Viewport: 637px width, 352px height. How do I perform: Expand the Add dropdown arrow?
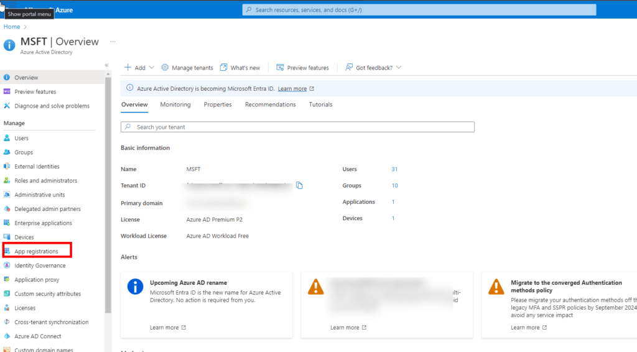click(x=152, y=67)
